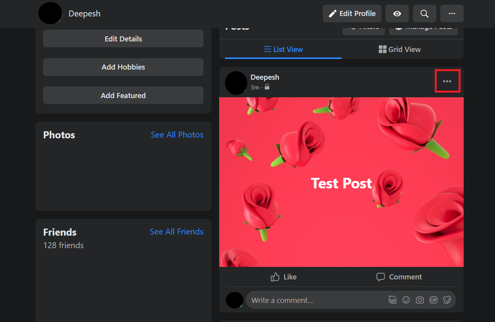Open See All Photos link

point(177,135)
